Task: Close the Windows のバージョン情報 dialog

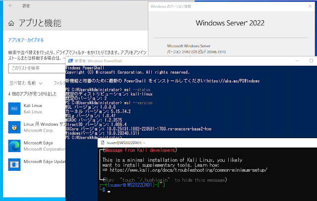Action: click(310, 6)
